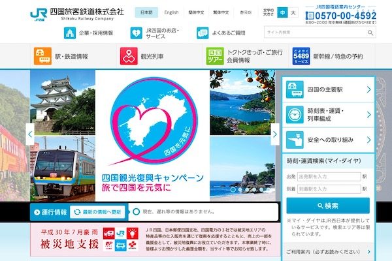Click the 四国の主要駅 station icon

click(x=295, y=89)
